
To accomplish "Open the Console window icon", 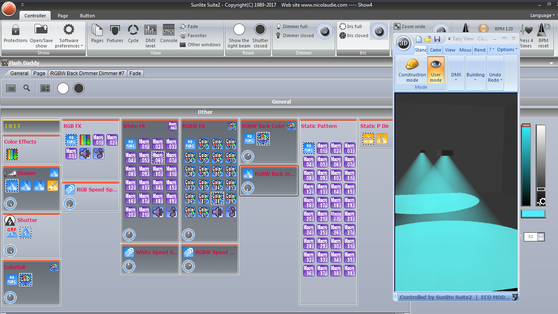I will click(168, 33).
